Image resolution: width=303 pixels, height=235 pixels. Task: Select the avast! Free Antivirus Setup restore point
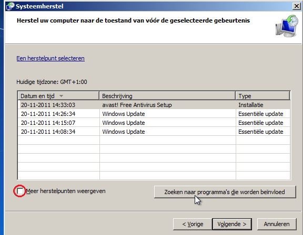pyautogui.click(x=154, y=105)
